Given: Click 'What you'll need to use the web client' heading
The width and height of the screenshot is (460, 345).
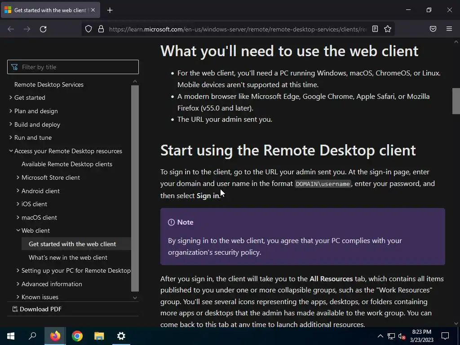Looking at the screenshot, I should [289, 51].
